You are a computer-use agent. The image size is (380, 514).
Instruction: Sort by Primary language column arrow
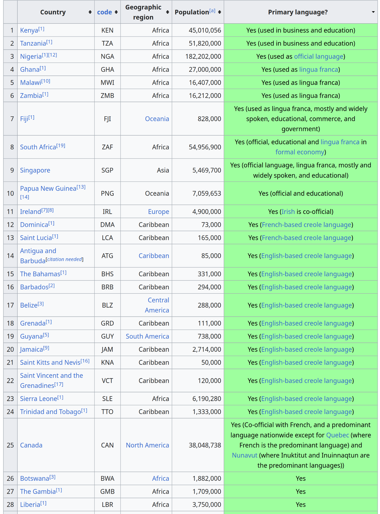tap(373, 12)
